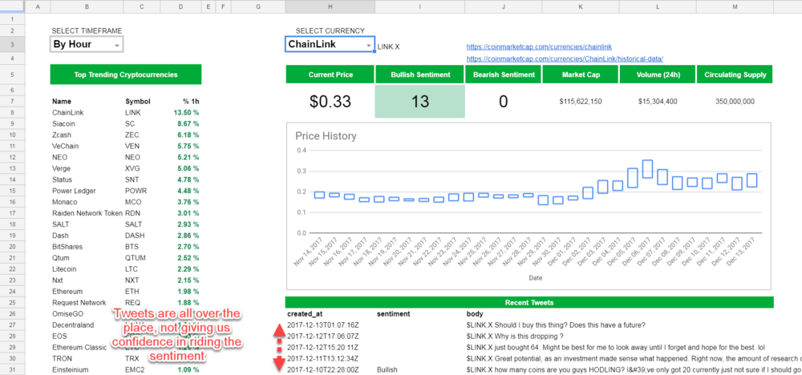Select the Current Price header cell
Image resolution: width=802 pixels, height=375 pixels.
(330, 75)
